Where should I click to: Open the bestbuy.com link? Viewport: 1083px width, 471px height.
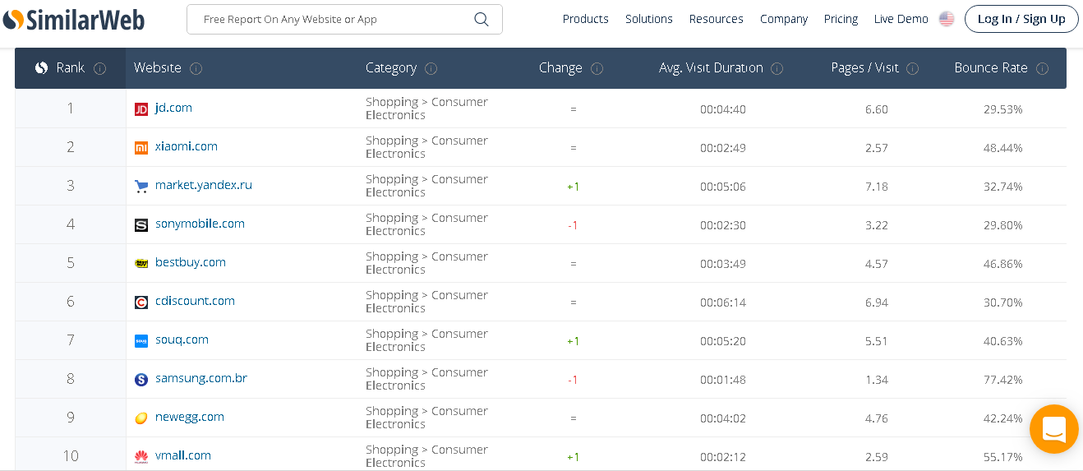(x=191, y=262)
